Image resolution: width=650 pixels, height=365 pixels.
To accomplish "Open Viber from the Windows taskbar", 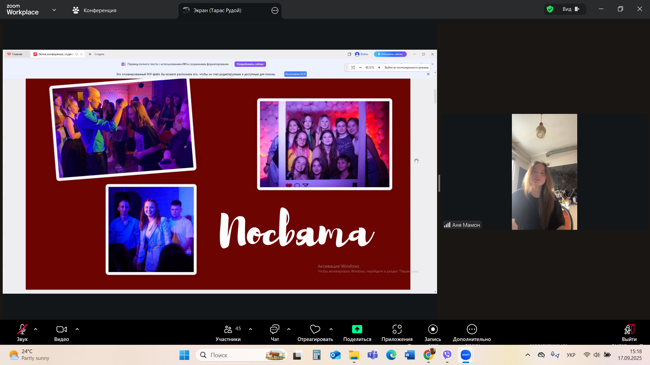I will 447,355.
